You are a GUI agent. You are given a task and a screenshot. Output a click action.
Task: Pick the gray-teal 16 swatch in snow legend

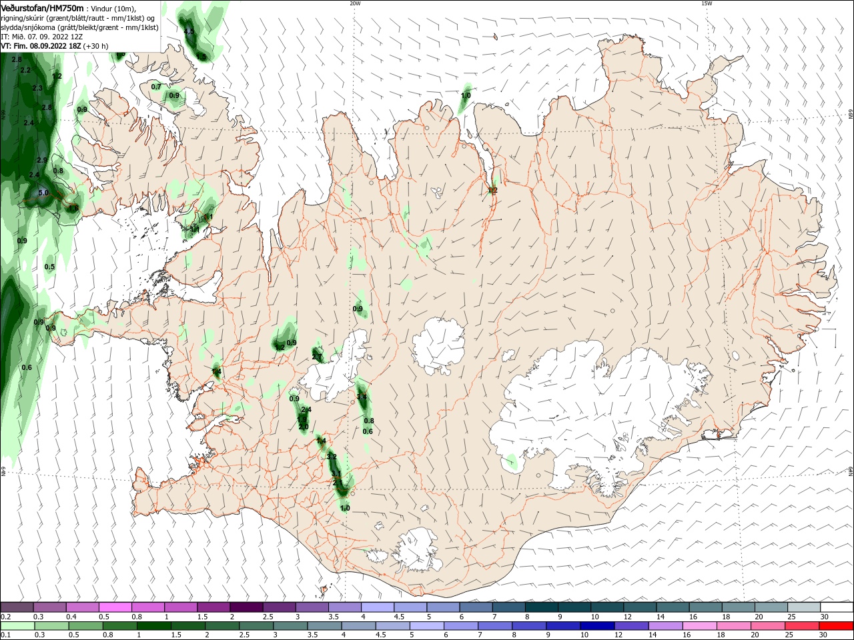(706, 607)
